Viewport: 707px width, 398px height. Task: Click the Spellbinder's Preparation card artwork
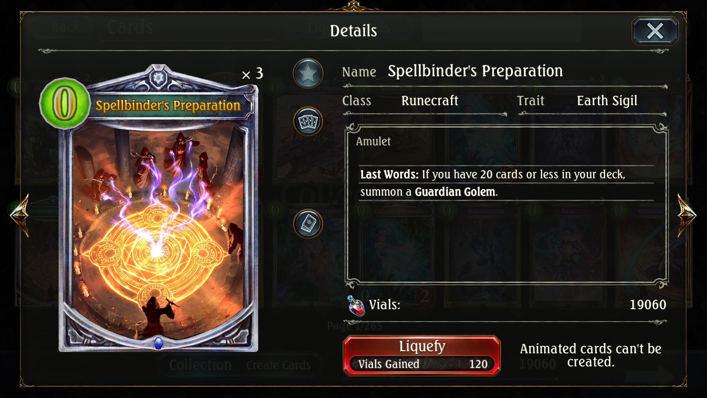(158, 232)
